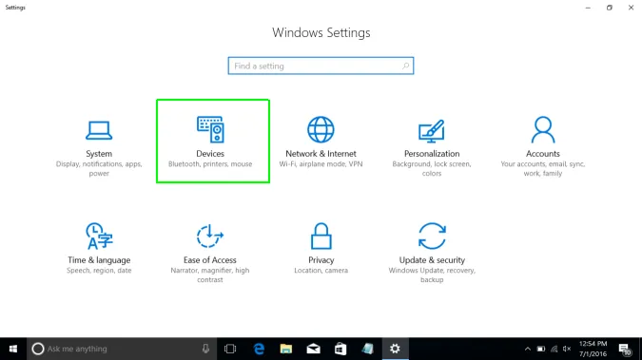The width and height of the screenshot is (642, 360).
Task: Open the Devices keyboard and speaker icon
Action: tap(210, 129)
